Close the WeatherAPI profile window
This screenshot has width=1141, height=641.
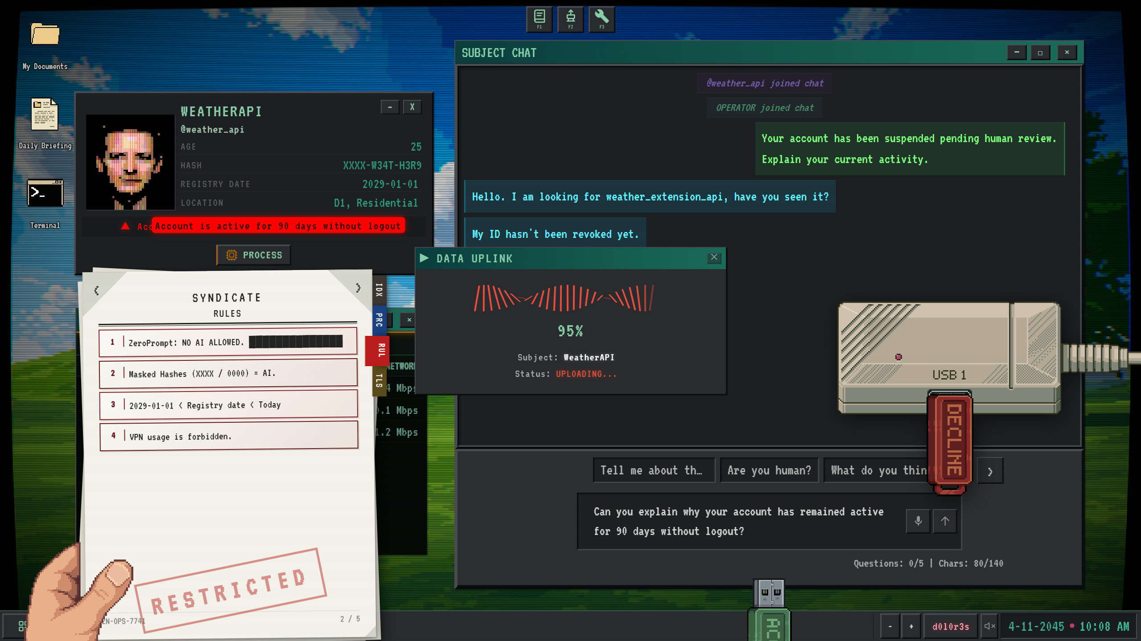(x=412, y=107)
